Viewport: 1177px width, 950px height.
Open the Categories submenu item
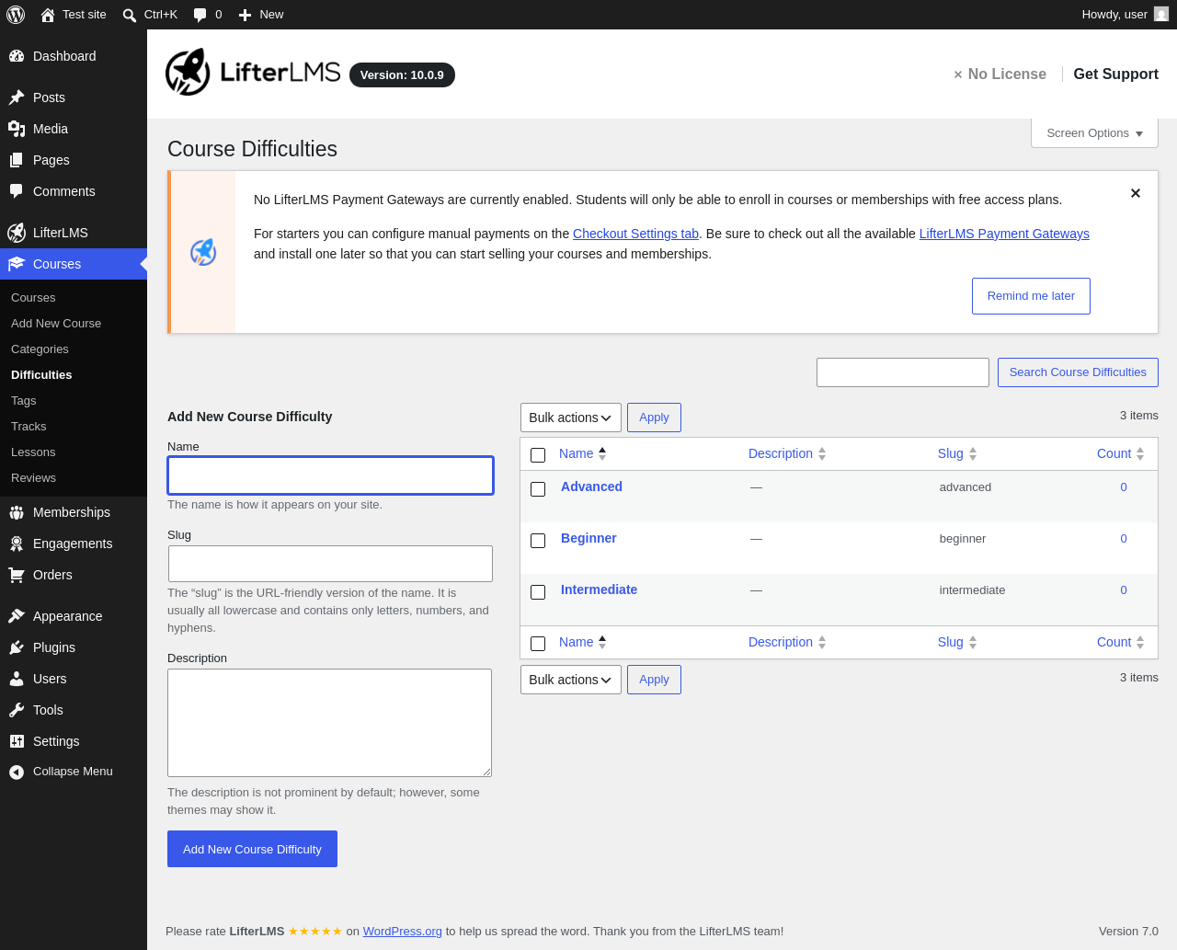click(x=40, y=349)
